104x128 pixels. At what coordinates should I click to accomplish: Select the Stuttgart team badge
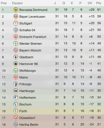coord(16,23)
